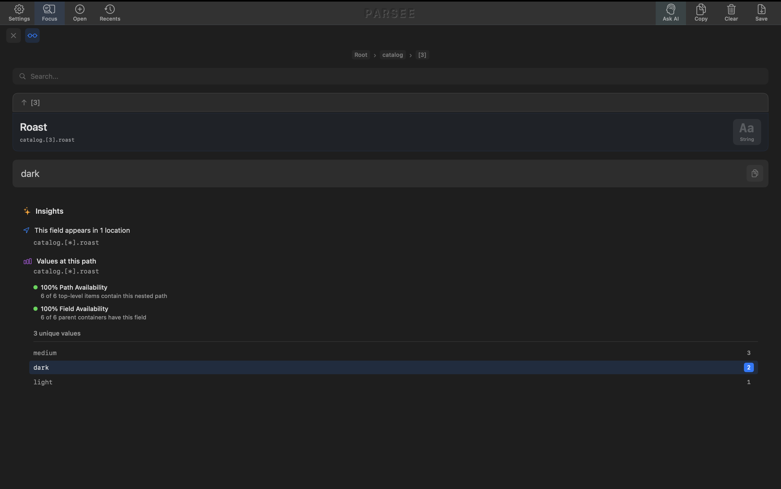This screenshot has height=489, width=781.
Task: Click '6 of 6 top-level items contain this nested path'
Action: [x=104, y=296]
